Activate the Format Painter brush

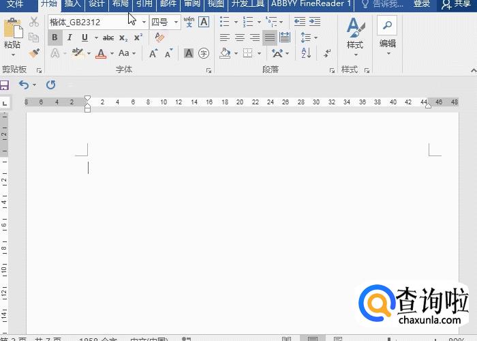click(x=34, y=53)
